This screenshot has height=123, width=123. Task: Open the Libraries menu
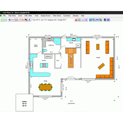[x=76, y=16]
